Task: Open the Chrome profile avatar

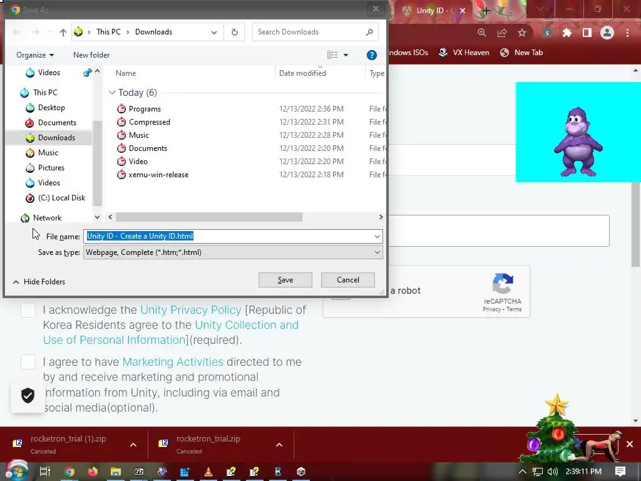Action: click(607, 33)
